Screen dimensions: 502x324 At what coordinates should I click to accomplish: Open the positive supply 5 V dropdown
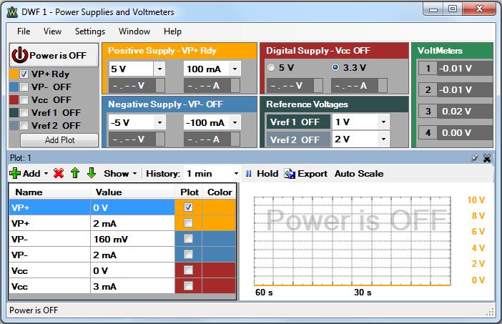coord(159,69)
